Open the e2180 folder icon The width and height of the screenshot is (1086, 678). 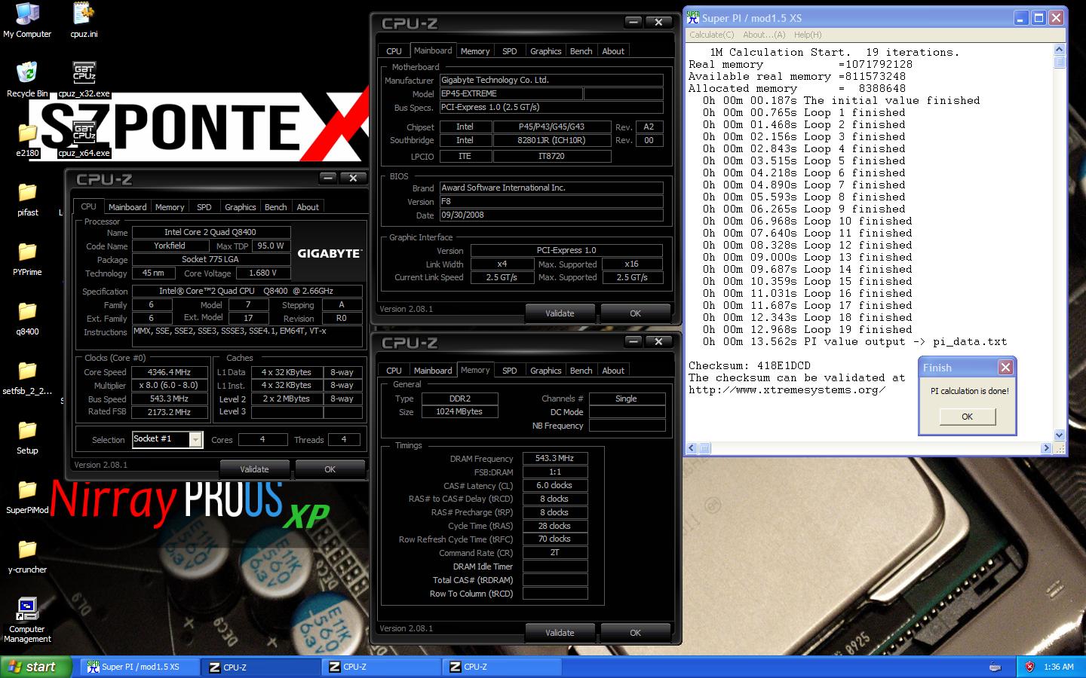pos(27,139)
